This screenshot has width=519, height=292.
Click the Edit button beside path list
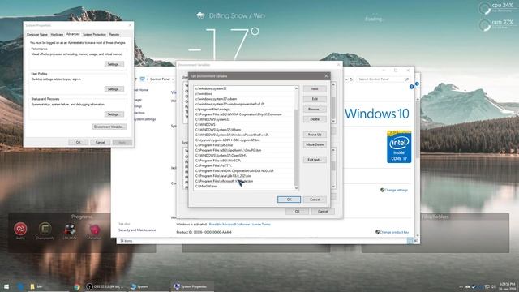coord(315,99)
